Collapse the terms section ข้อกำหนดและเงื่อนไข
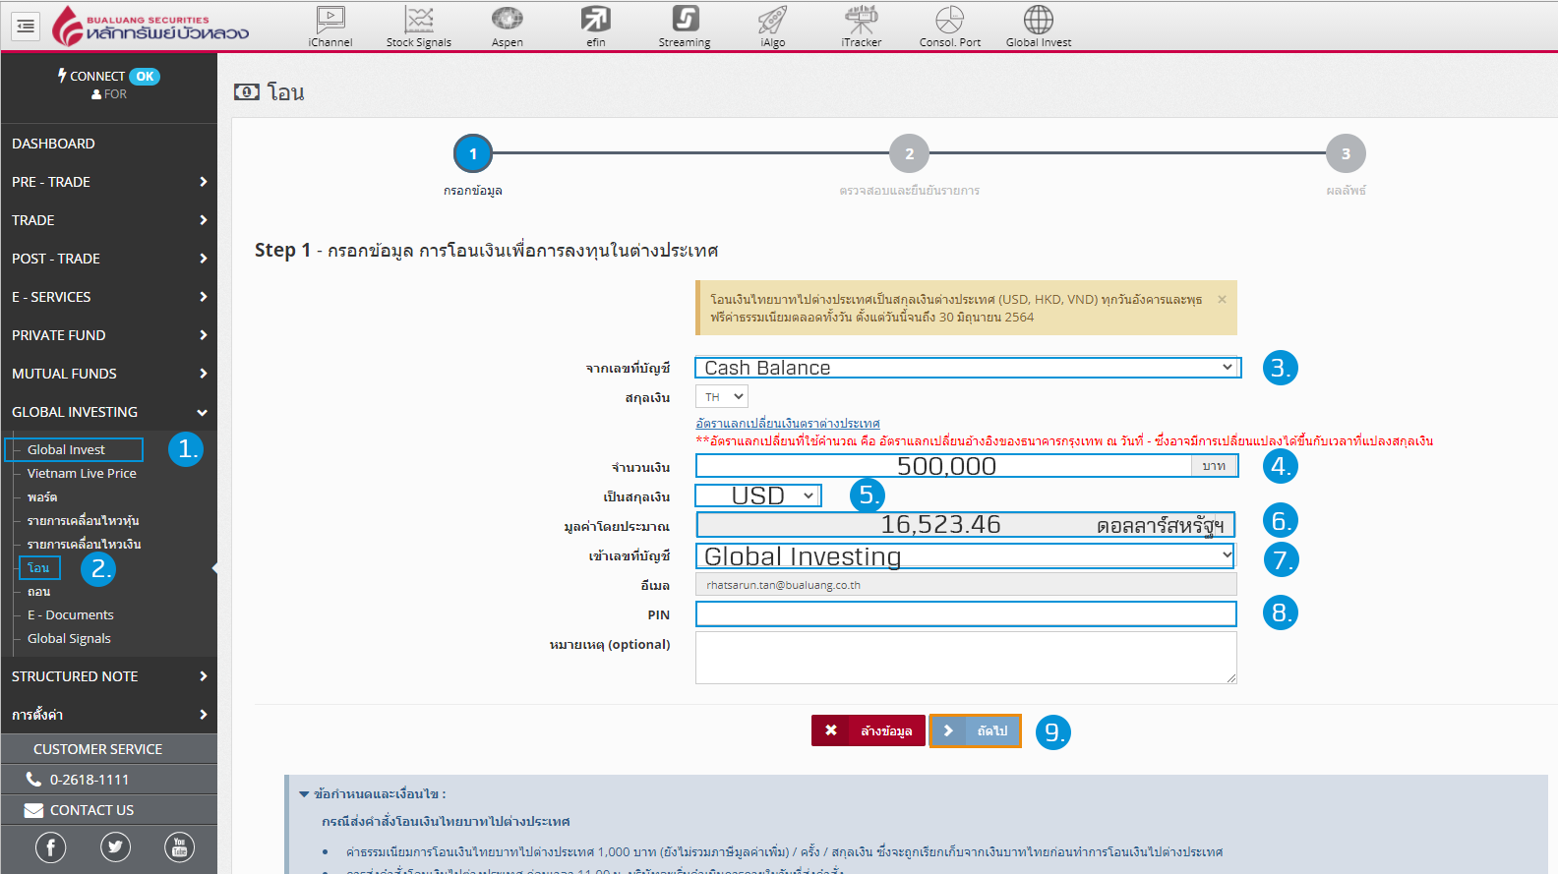 [x=372, y=793]
